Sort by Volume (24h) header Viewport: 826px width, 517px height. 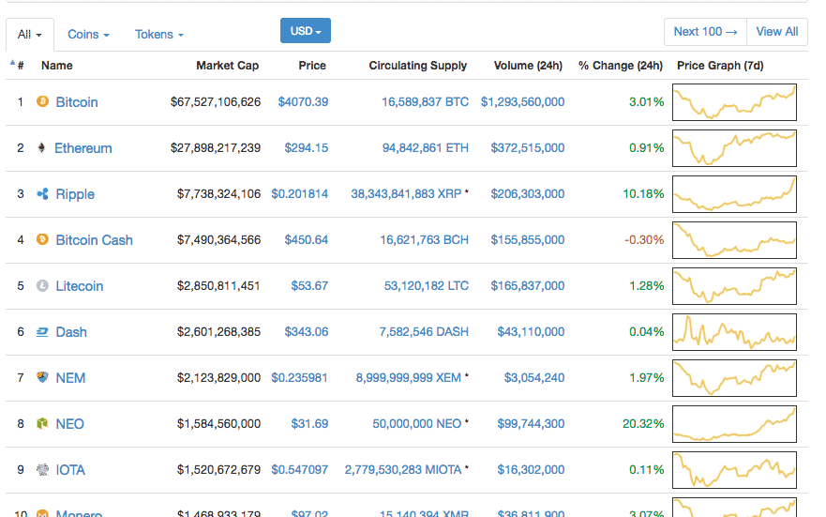528,66
